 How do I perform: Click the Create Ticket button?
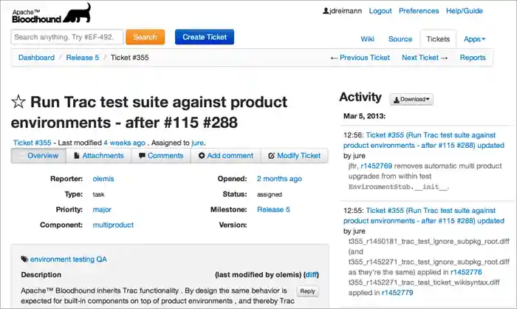click(205, 37)
